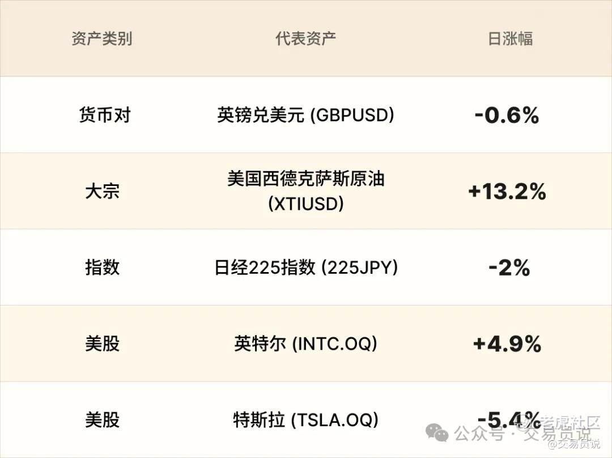Select the 美股 cell in the 特斯拉 row
Image resolution: width=612 pixels, height=458 pixels.
(x=102, y=420)
